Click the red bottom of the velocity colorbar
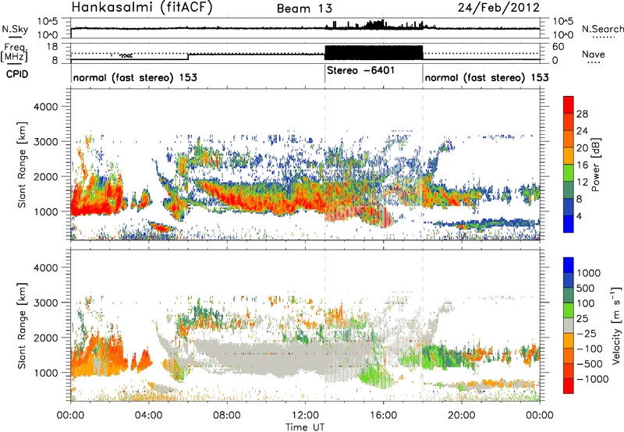The width and height of the screenshot is (624, 432). (569, 386)
